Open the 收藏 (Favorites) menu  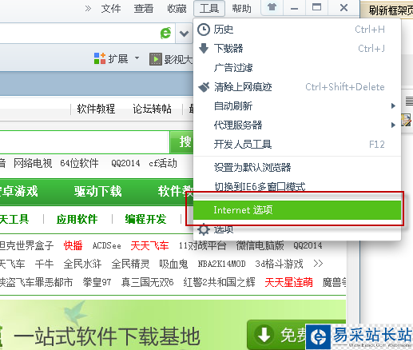pyautogui.click(x=177, y=9)
